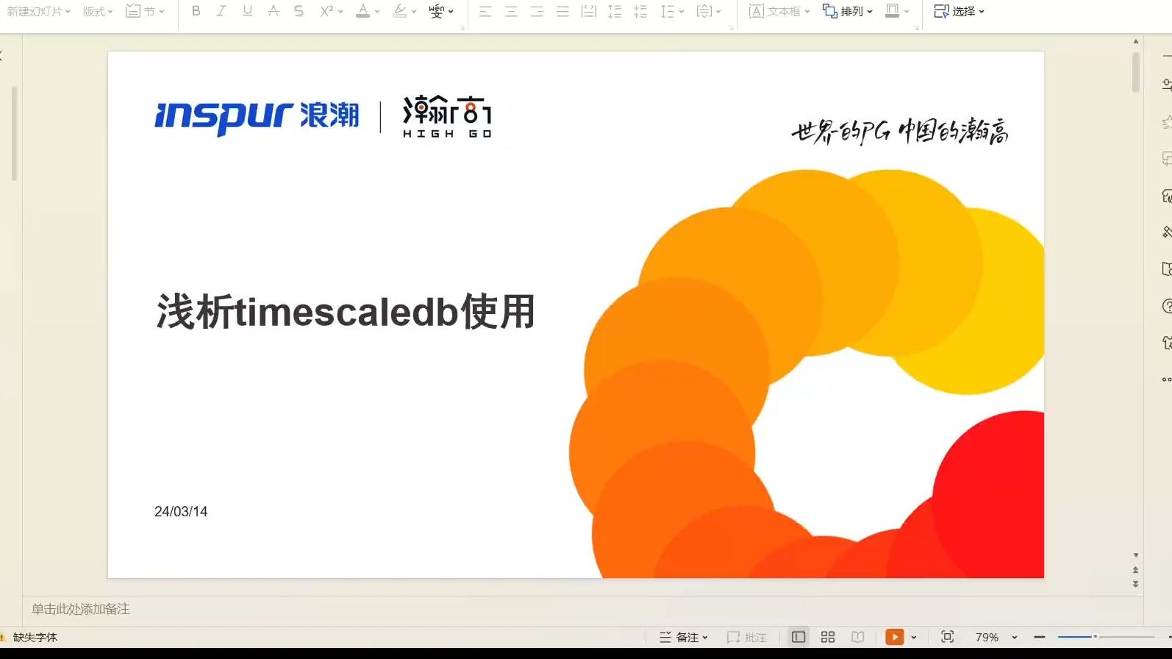Start the slideshow with play button
Viewport: 1172px width, 659px height.
[894, 637]
